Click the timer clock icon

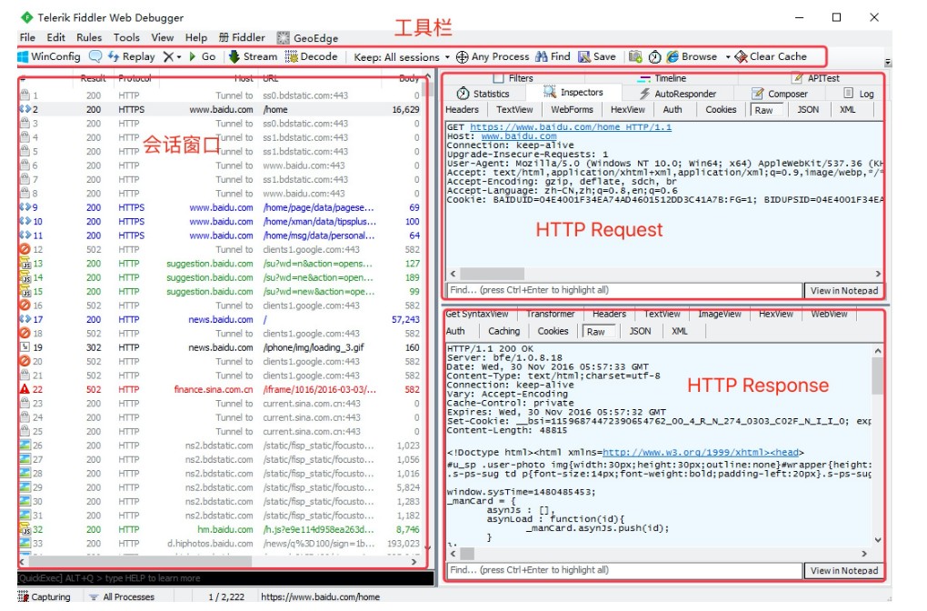654,56
